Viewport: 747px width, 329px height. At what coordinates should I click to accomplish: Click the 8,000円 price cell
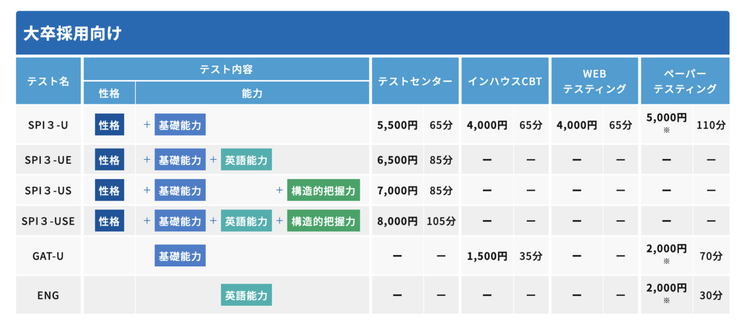(397, 221)
